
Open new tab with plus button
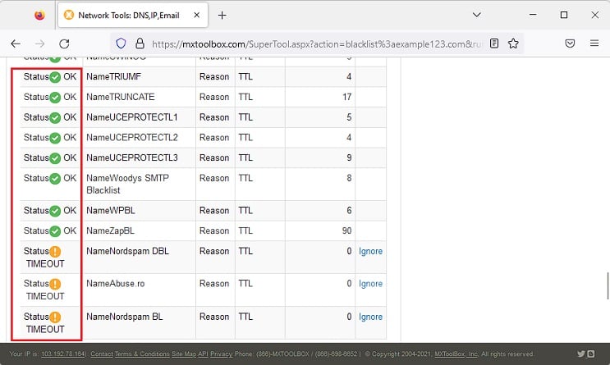point(222,15)
